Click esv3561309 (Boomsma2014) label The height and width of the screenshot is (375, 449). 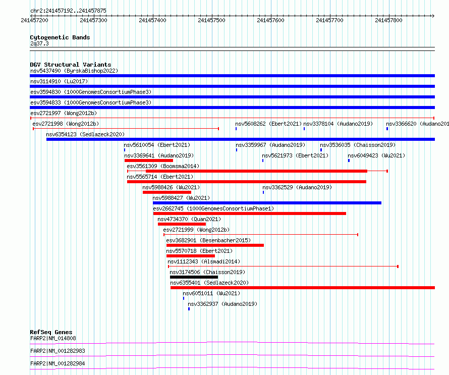163,166
